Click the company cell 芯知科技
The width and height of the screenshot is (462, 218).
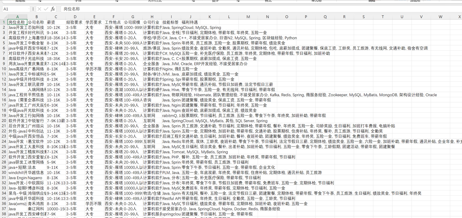(x=36, y=27)
